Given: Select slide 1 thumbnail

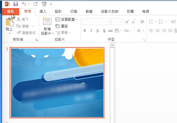Looking at the screenshot, I should [57, 83].
